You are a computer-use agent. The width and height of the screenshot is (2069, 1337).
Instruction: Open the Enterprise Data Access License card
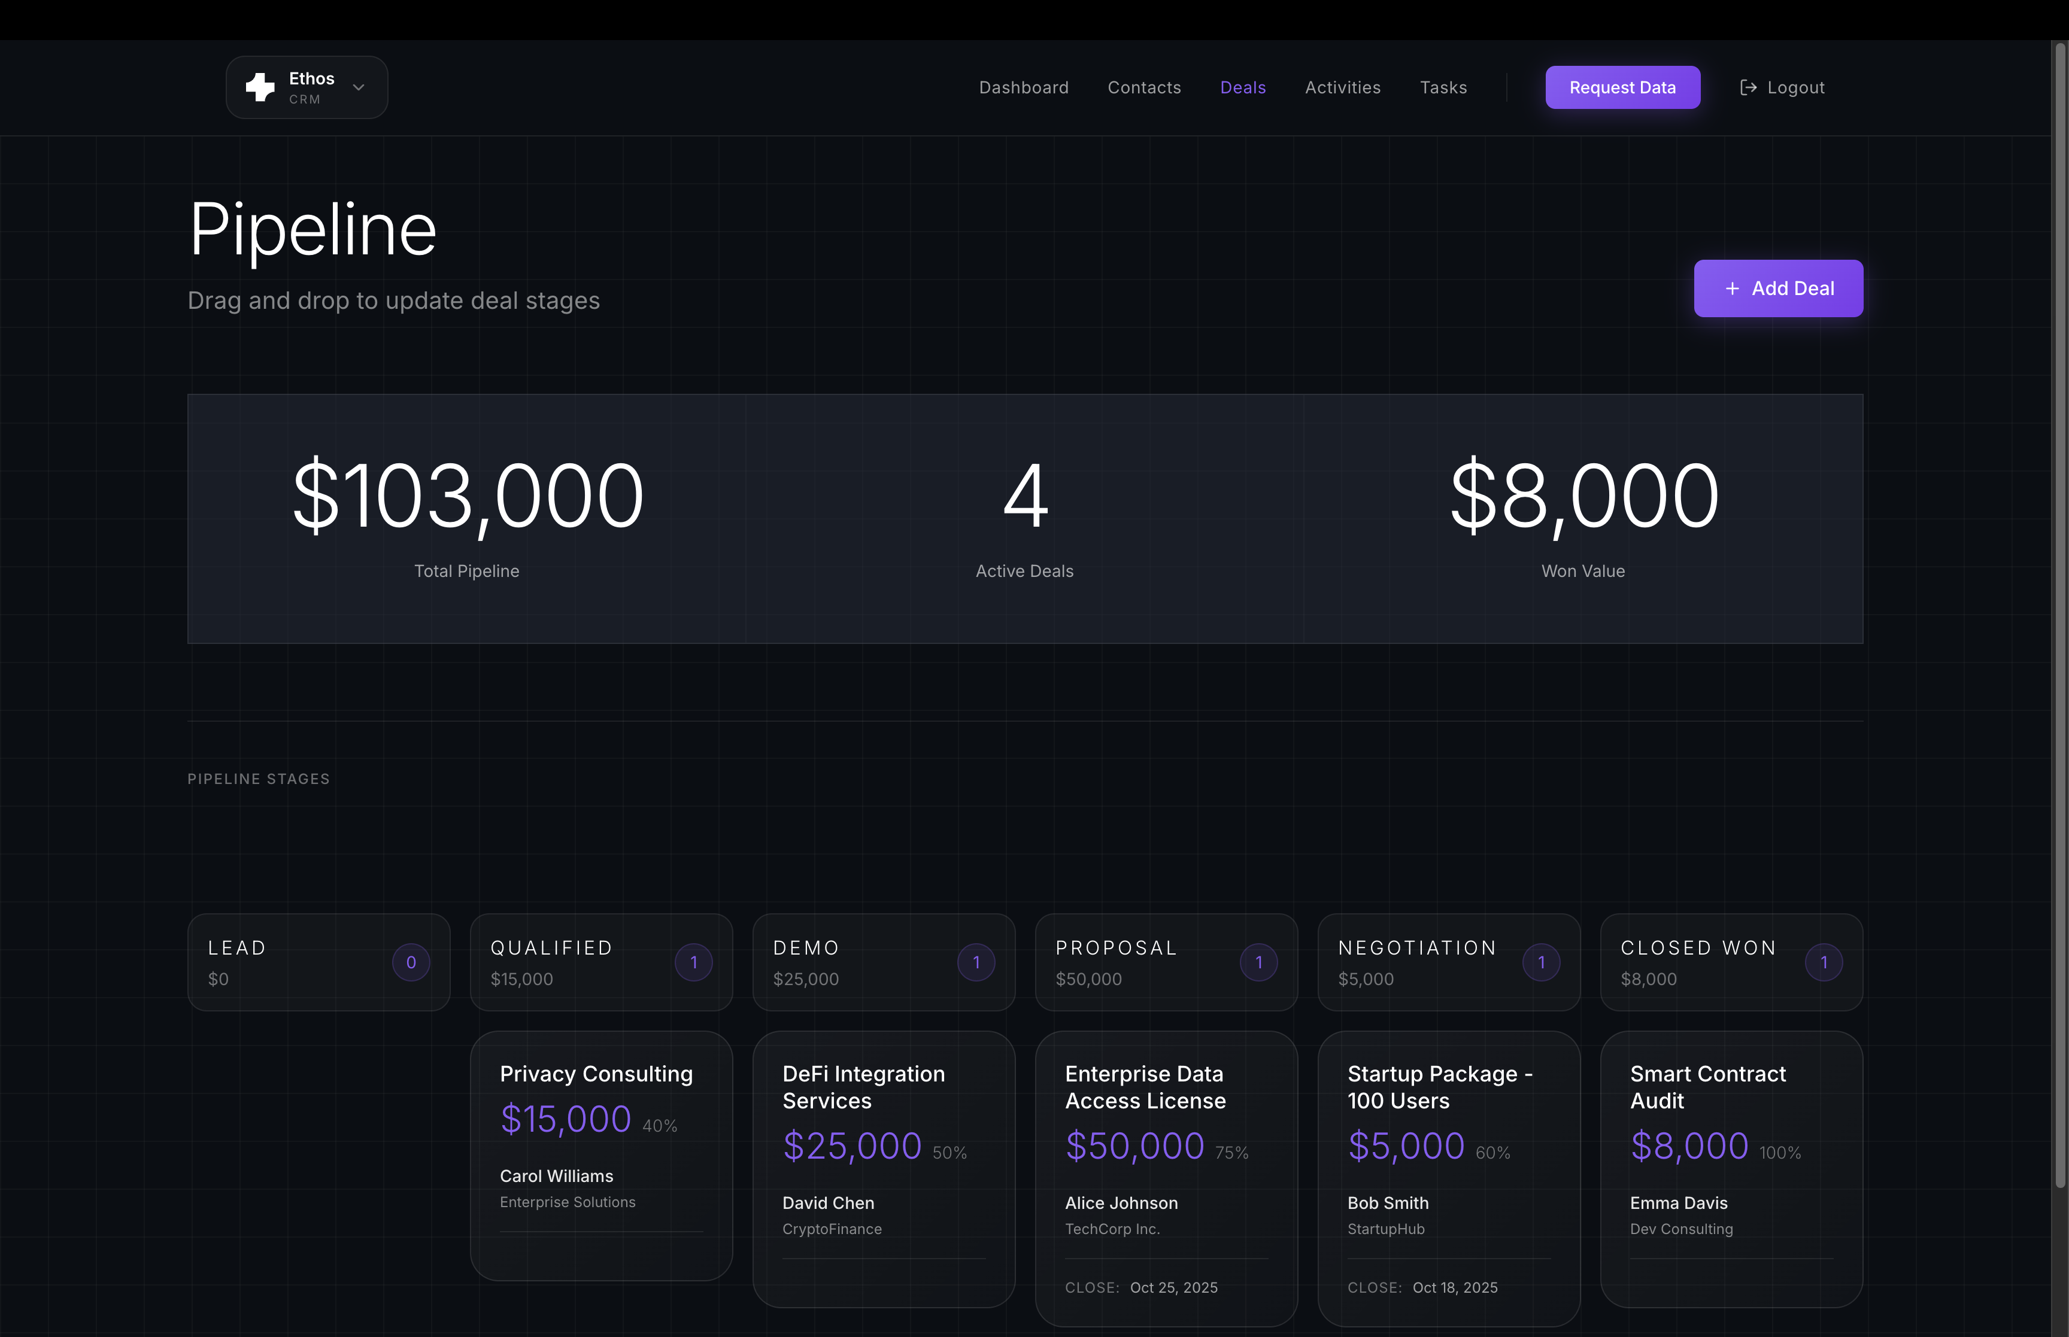(x=1166, y=1177)
